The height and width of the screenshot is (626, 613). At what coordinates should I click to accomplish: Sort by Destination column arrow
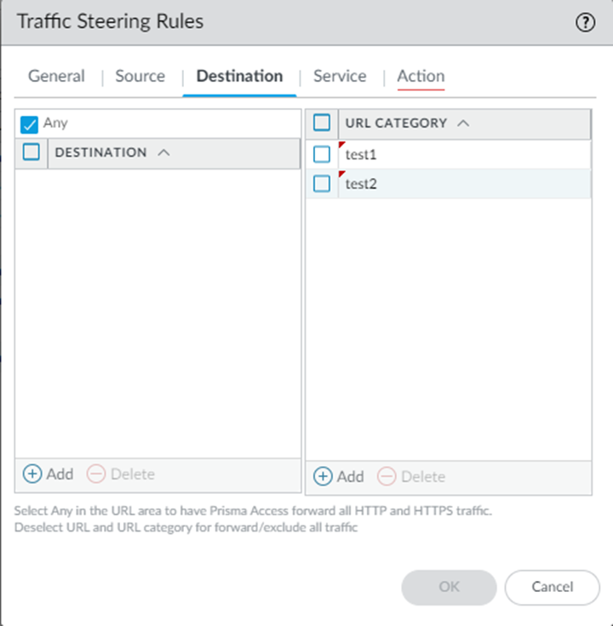coord(164,152)
